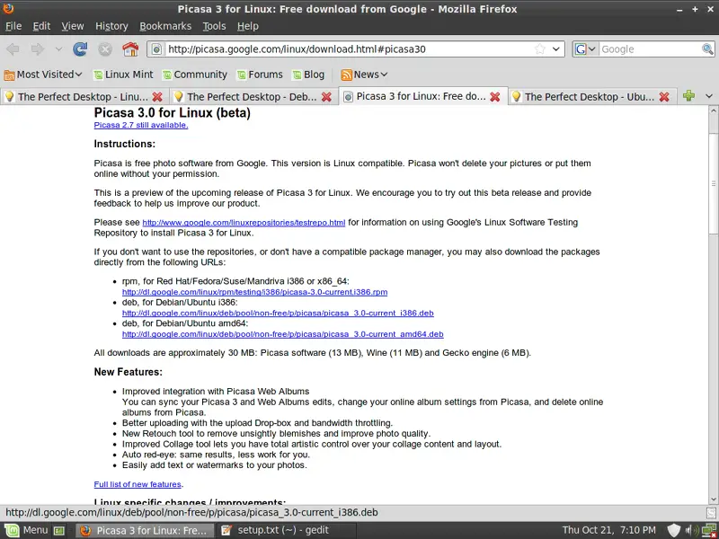Switch to the Picasa 3 for Linux taskbar item

coord(145,530)
